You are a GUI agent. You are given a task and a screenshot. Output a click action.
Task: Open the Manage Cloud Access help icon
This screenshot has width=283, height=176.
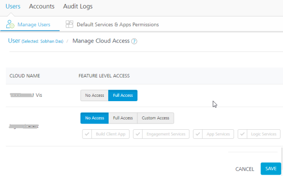[x=134, y=41]
